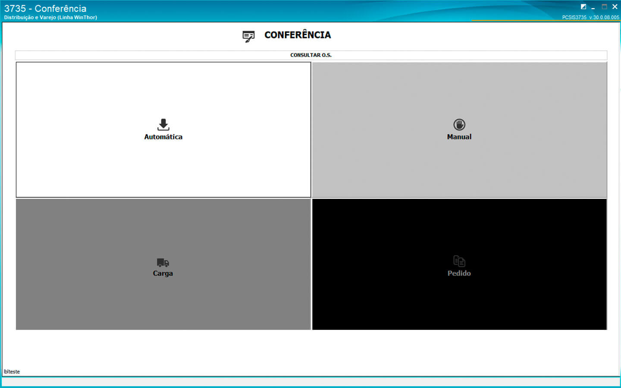Select the Pedido label
621x388 pixels.
459,273
